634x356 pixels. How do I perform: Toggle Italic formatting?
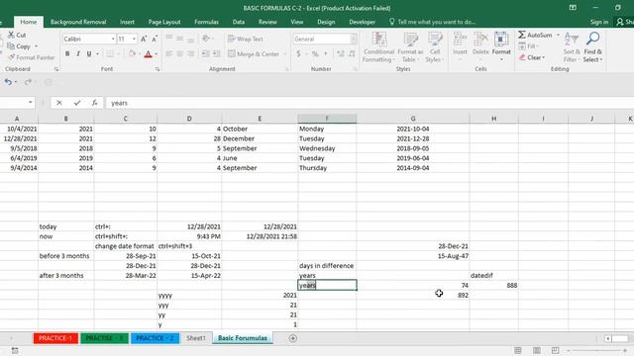(x=78, y=53)
